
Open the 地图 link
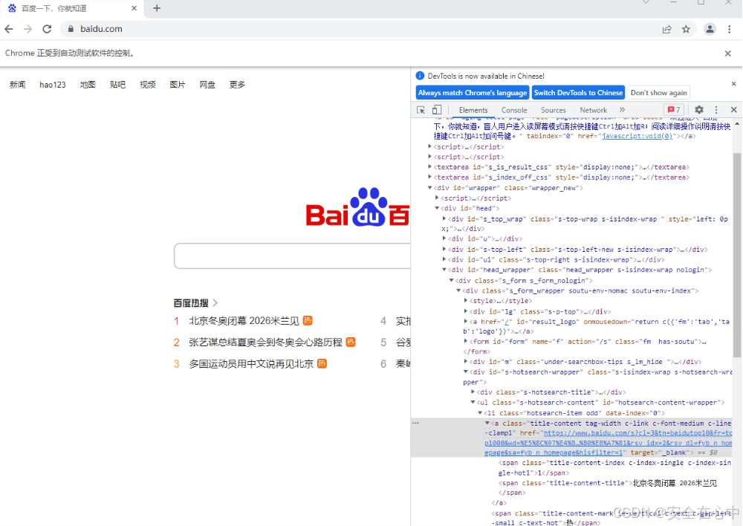pyautogui.click(x=88, y=85)
